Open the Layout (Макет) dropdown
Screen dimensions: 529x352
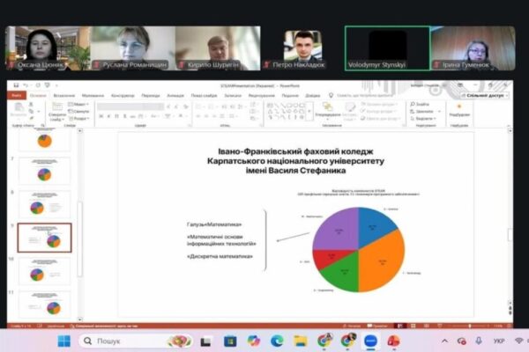coord(78,105)
